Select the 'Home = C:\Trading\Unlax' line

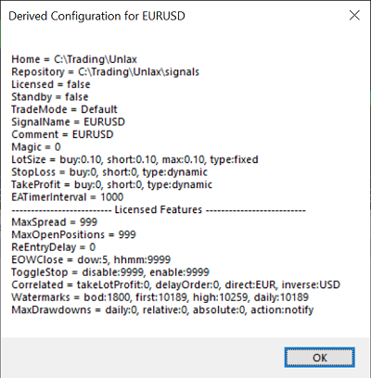(74, 59)
